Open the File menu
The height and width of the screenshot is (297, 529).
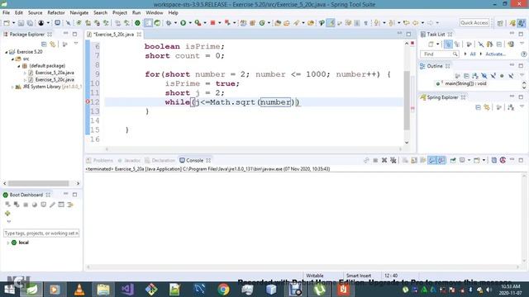(x=6, y=13)
